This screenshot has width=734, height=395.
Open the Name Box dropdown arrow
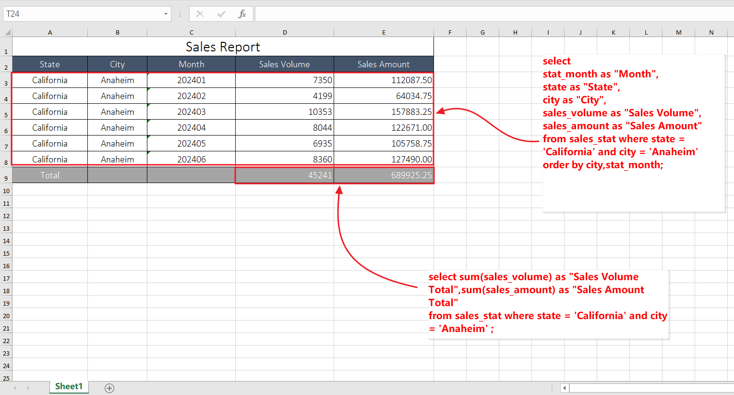[166, 14]
